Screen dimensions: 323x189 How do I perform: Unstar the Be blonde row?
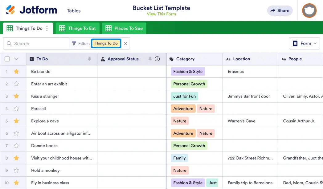[x=16, y=72]
